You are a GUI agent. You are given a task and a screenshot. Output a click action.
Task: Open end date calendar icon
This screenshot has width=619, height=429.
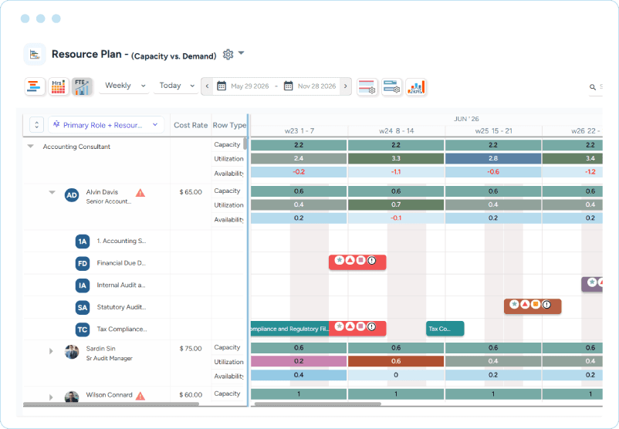(x=289, y=86)
